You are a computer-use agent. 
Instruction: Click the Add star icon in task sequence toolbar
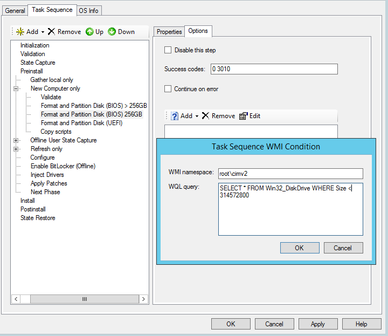click(x=20, y=32)
